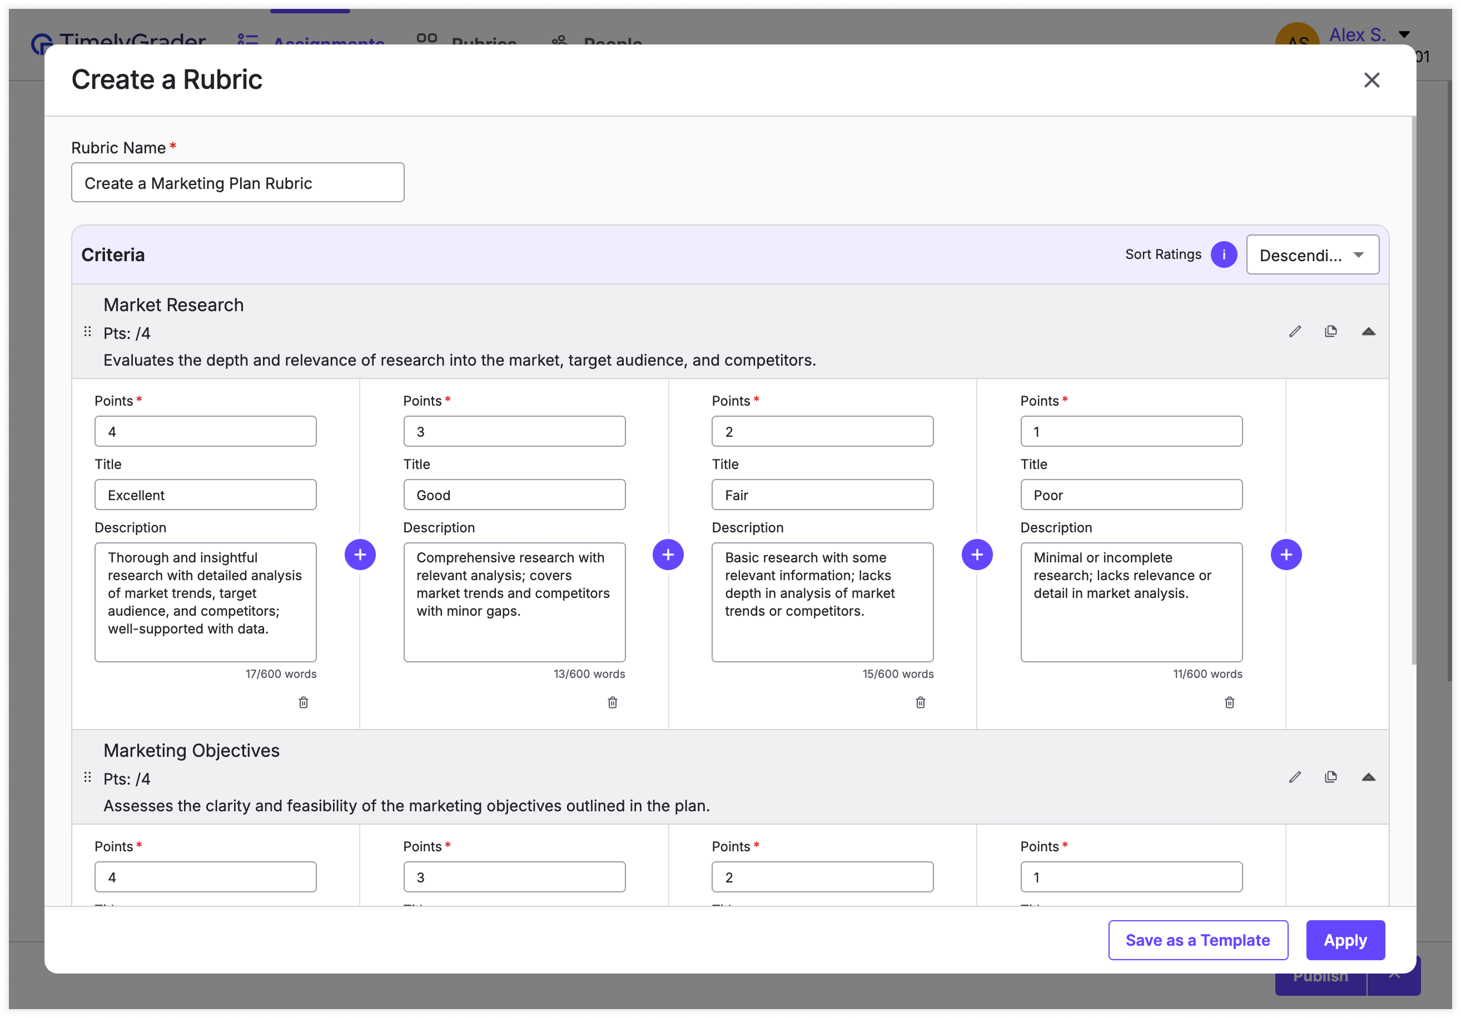Add a rating after the Poor column

pyautogui.click(x=1285, y=555)
